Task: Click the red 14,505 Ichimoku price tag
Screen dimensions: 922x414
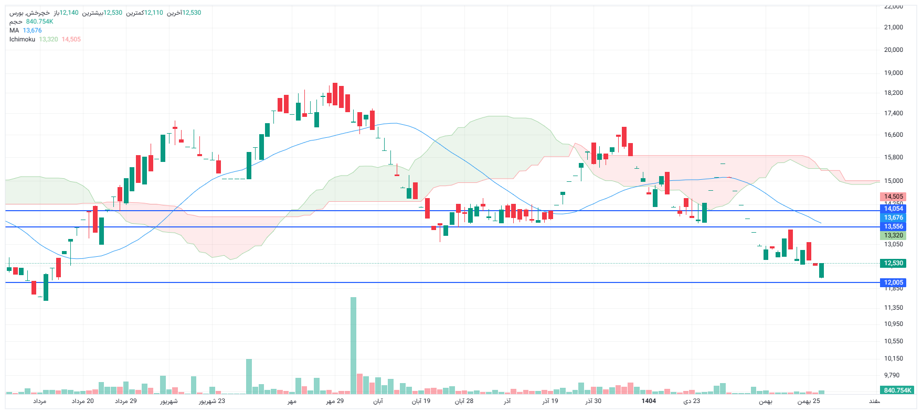Action: point(893,197)
